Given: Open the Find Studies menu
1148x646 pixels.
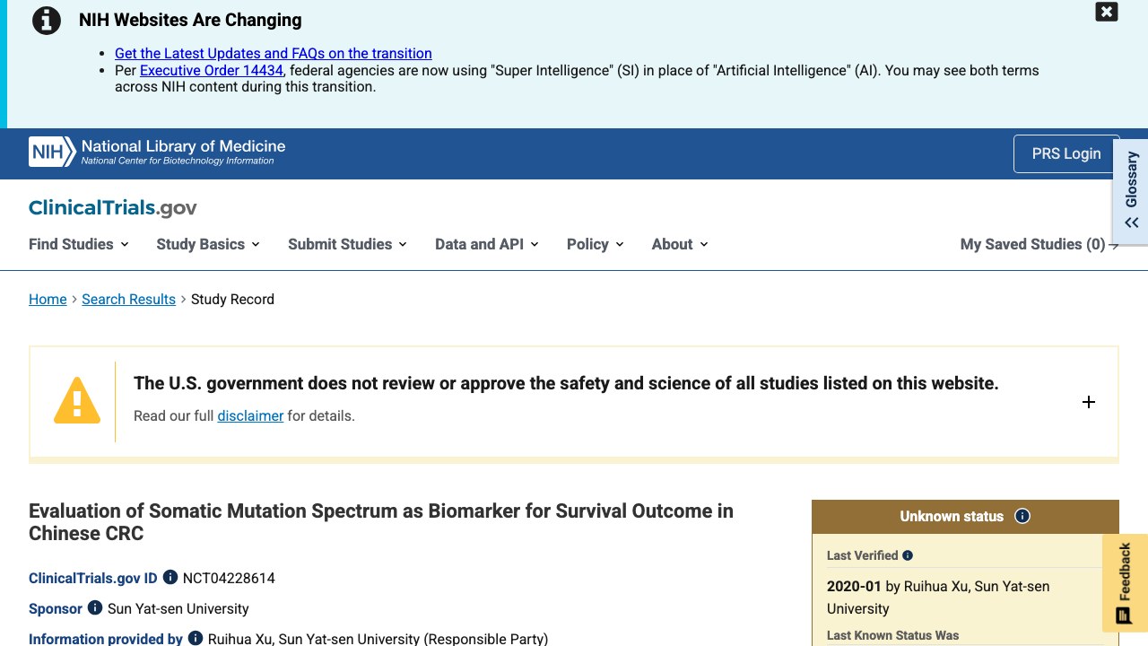Looking at the screenshot, I should point(79,244).
